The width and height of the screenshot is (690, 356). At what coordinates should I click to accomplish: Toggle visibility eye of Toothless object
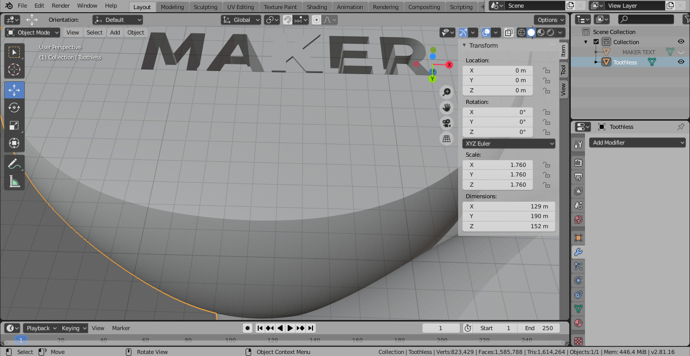click(x=681, y=62)
